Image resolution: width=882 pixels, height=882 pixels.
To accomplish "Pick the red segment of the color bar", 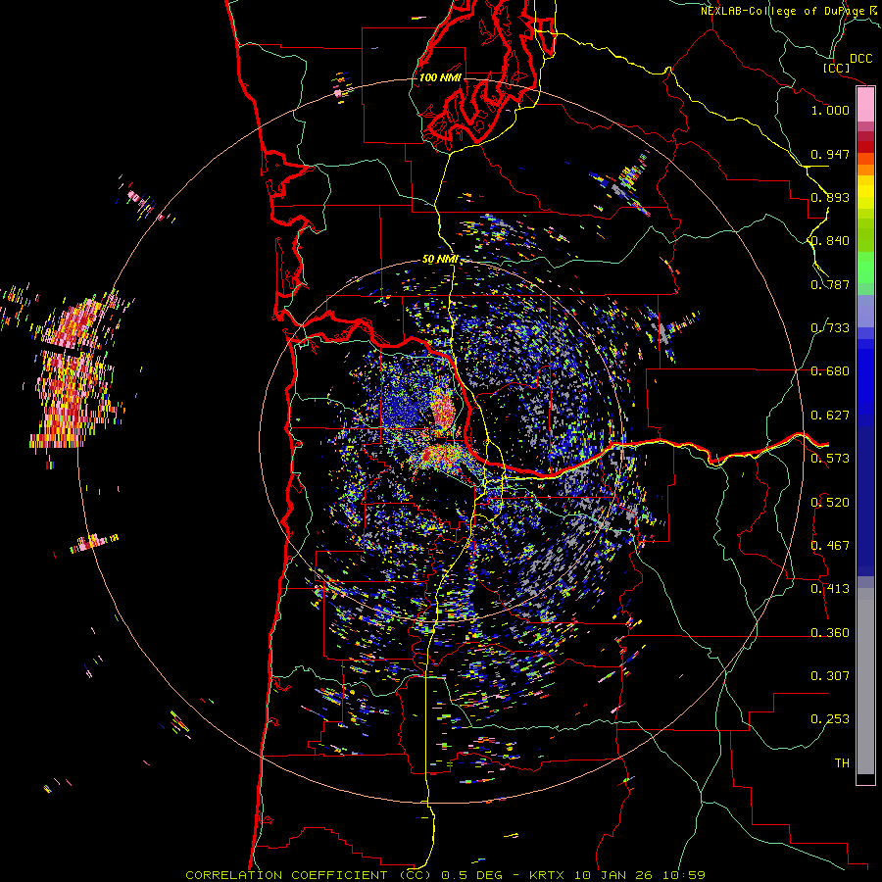I will [x=865, y=147].
